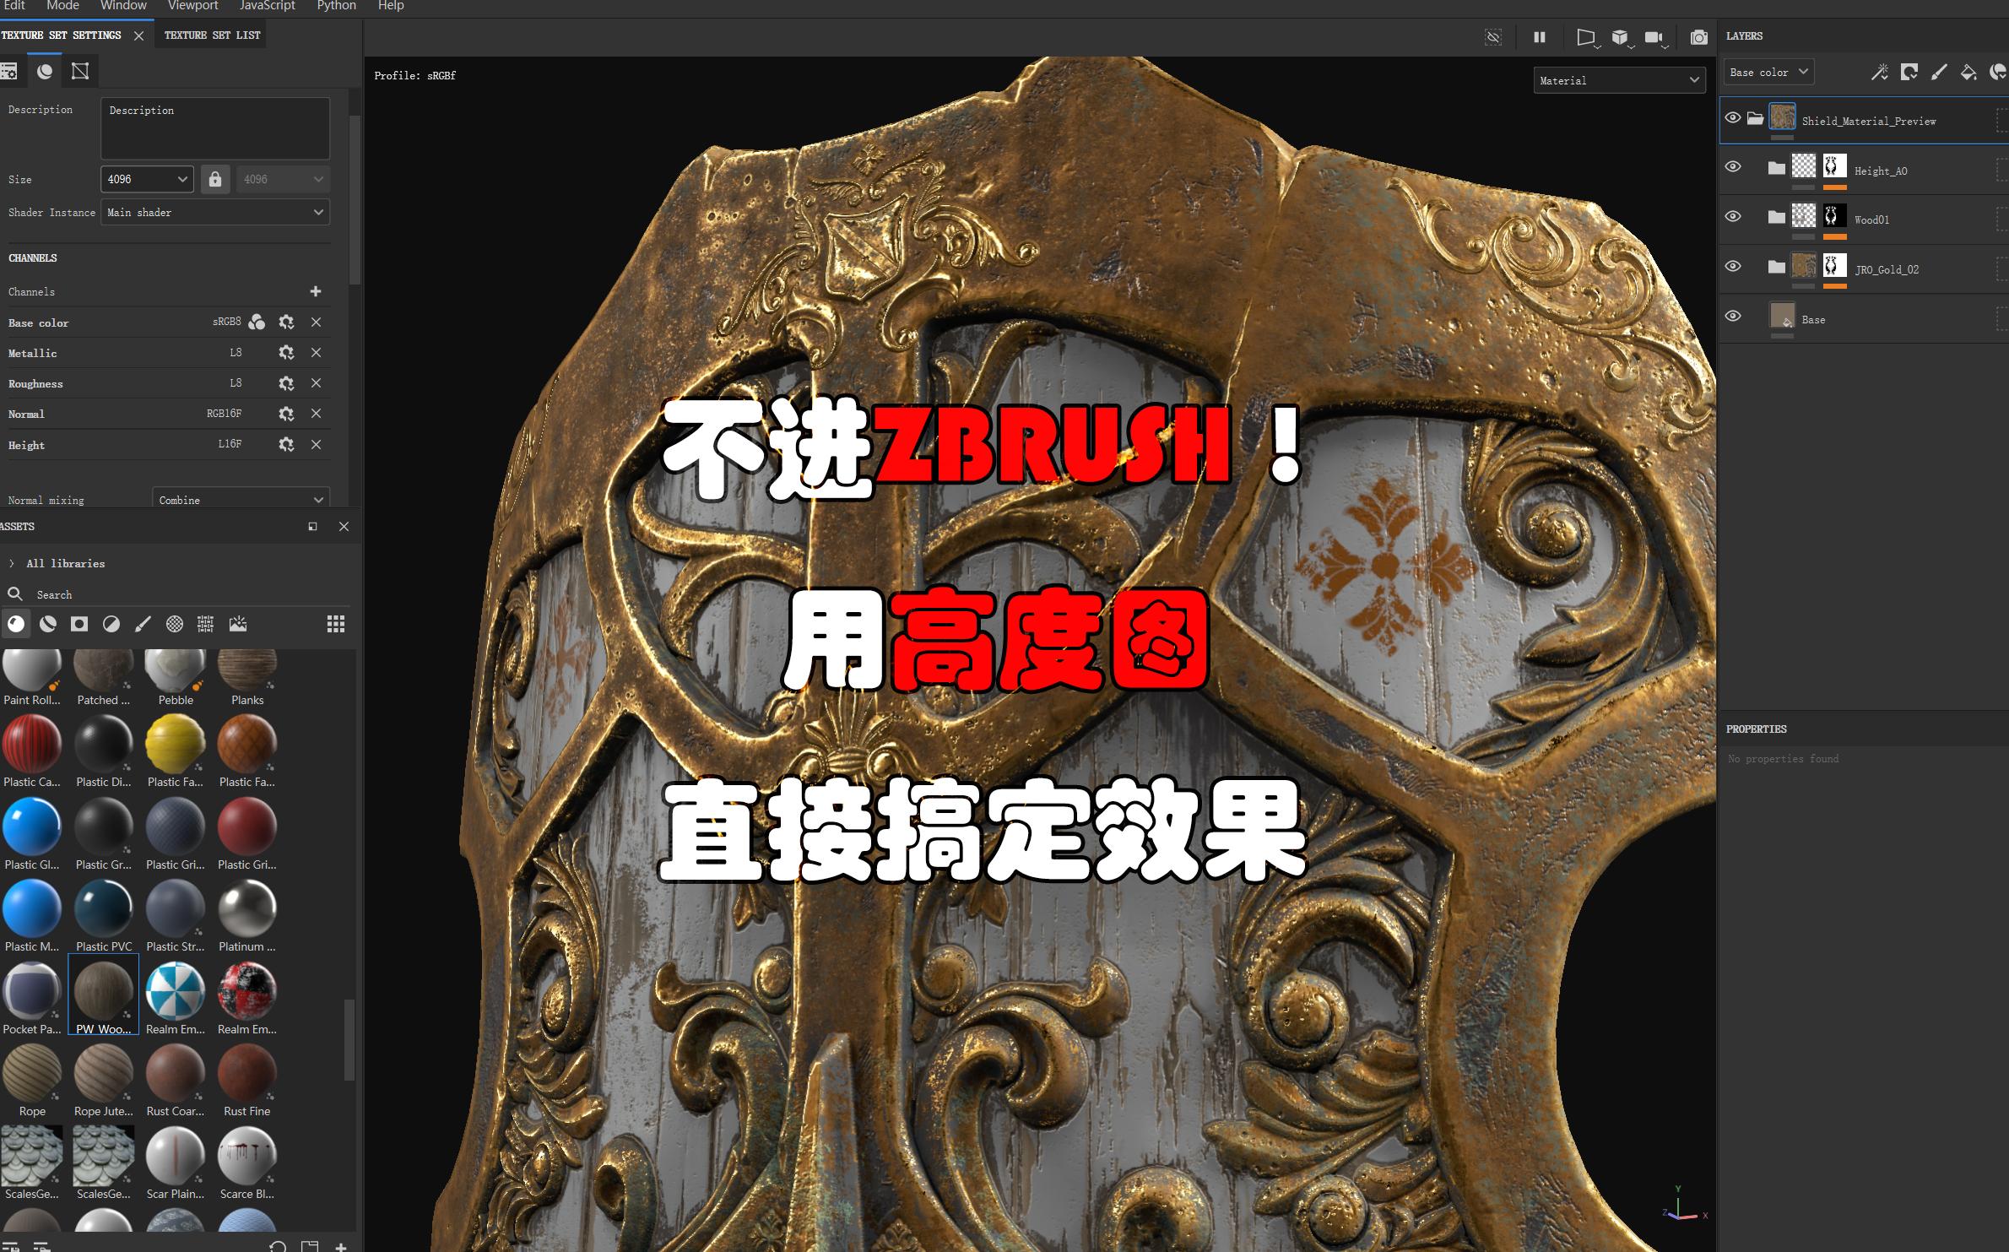Remove the Metallic channel
The width and height of the screenshot is (2009, 1252).
(316, 353)
